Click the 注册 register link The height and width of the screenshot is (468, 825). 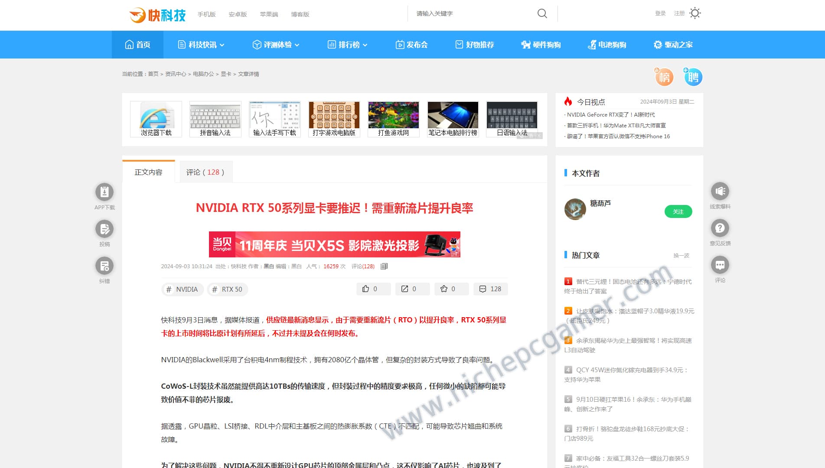coord(679,13)
